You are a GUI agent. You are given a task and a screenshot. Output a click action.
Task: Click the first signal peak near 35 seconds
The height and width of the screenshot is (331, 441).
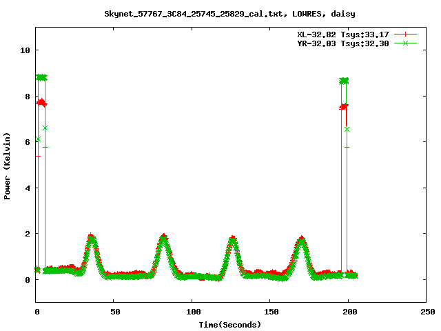(x=91, y=239)
